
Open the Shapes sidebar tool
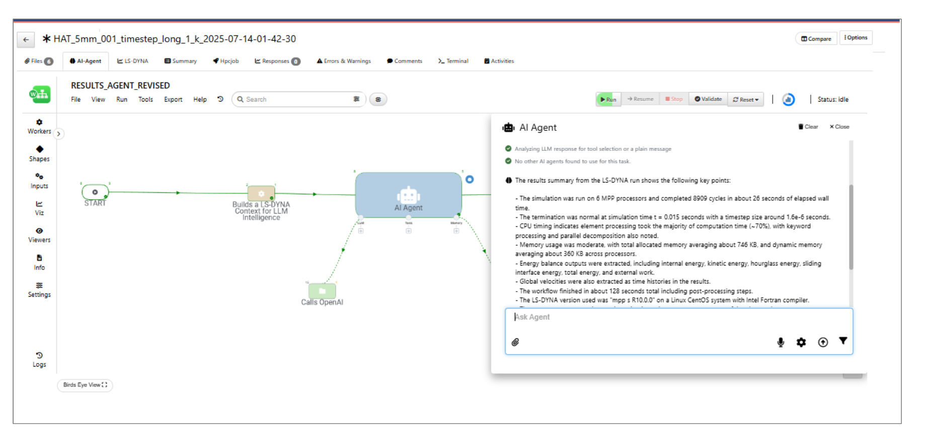[x=39, y=153]
